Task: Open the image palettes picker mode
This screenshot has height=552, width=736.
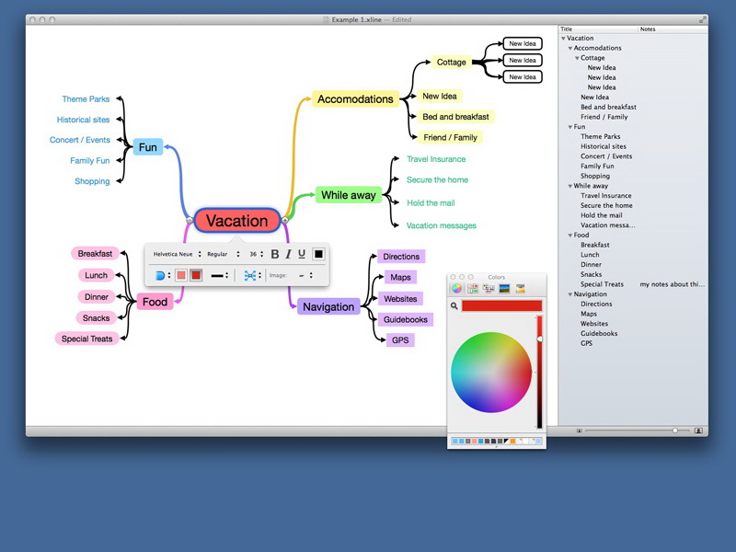Action: point(504,289)
